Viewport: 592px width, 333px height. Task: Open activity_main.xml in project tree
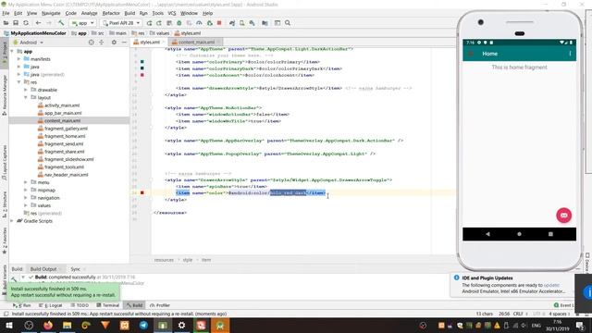tap(62, 105)
